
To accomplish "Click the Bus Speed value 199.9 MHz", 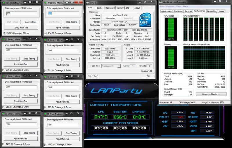I will point(110,55).
